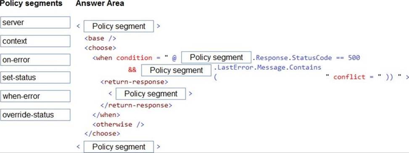
Task: Click the <otherwise /> code line
Action: 118,124
